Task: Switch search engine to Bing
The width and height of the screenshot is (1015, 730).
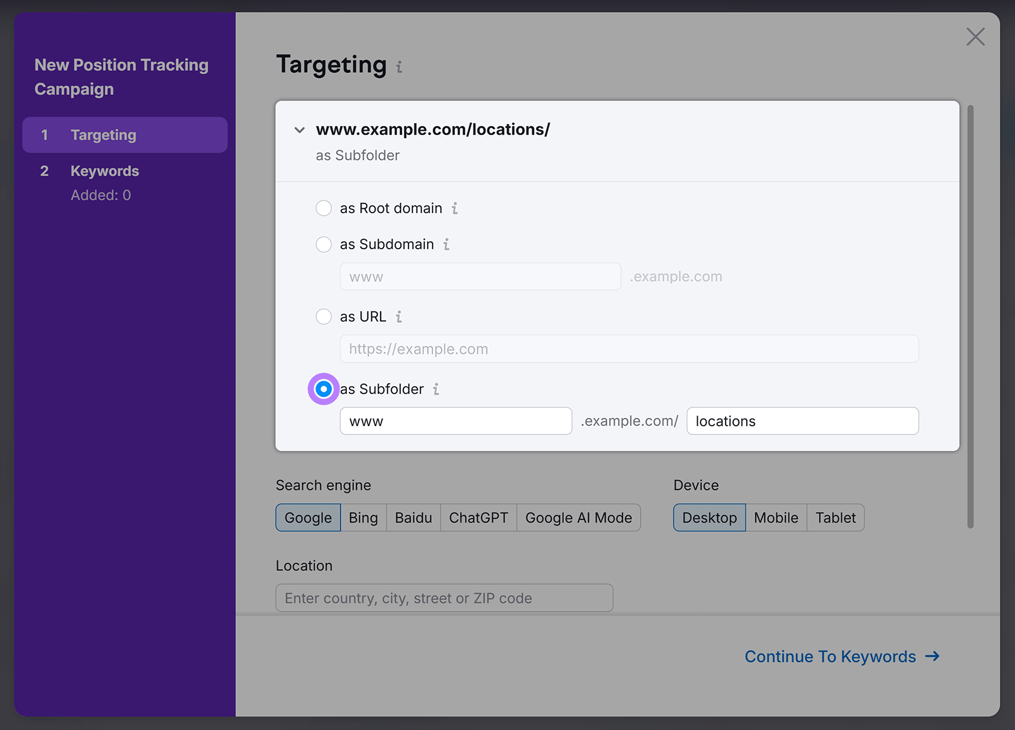Action: (x=363, y=518)
